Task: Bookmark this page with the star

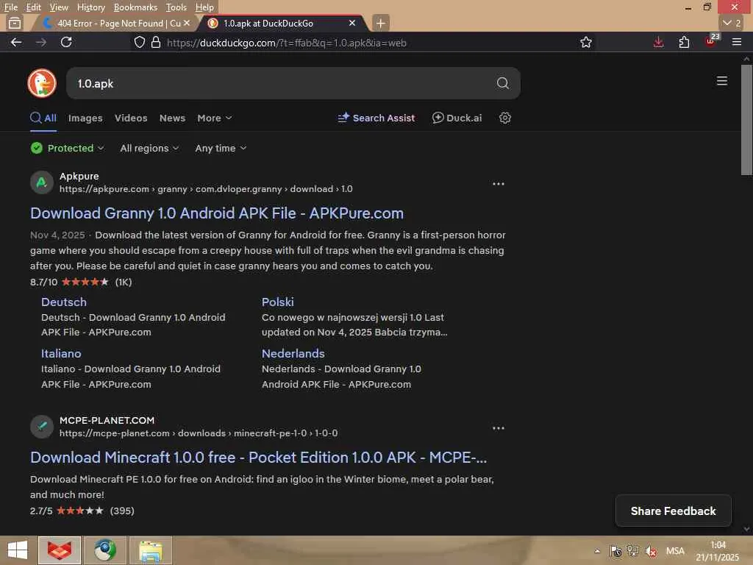Action: (x=586, y=42)
